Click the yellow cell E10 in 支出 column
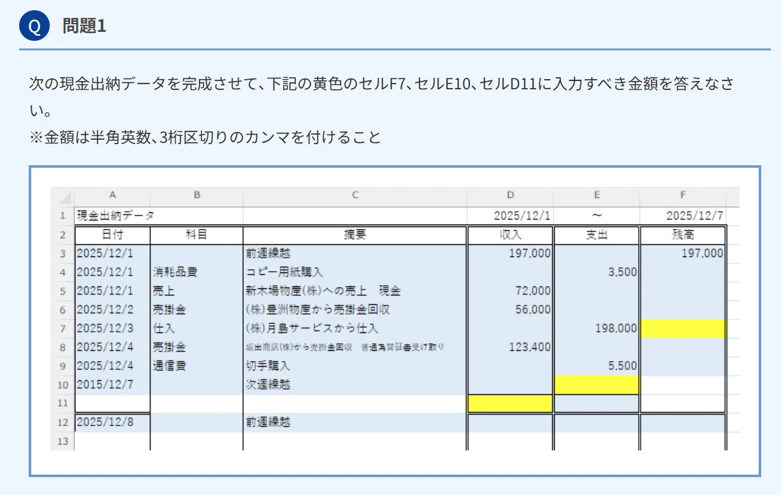This screenshot has height=495, width=781. tap(596, 385)
